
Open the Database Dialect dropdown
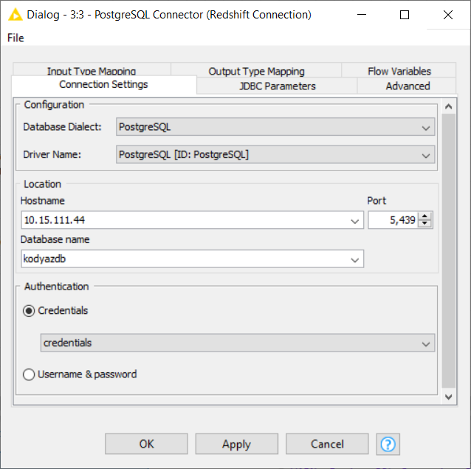(275, 127)
